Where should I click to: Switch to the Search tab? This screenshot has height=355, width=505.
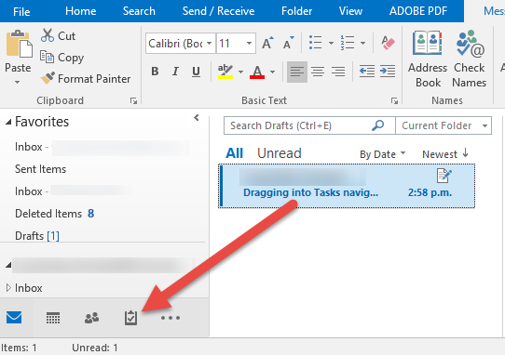pyautogui.click(x=139, y=11)
